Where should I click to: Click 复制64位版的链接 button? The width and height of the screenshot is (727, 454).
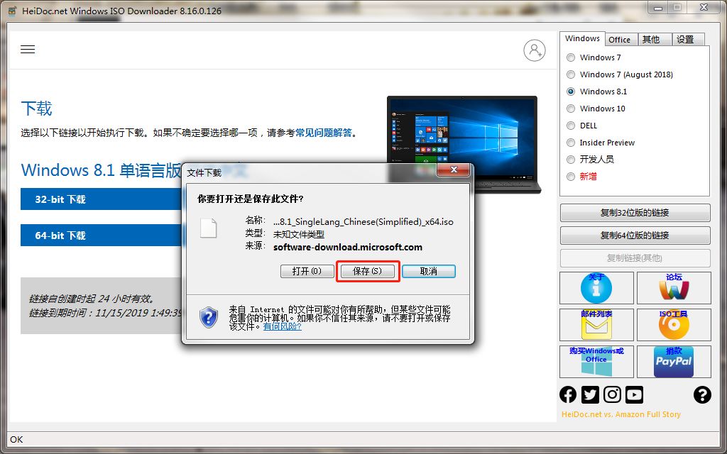click(x=635, y=236)
